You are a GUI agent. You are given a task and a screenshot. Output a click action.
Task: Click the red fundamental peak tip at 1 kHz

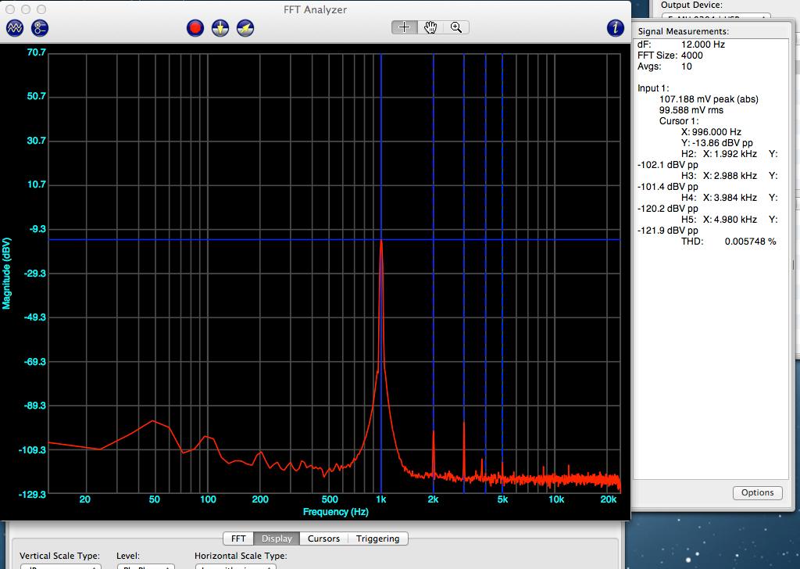click(x=381, y=242)
